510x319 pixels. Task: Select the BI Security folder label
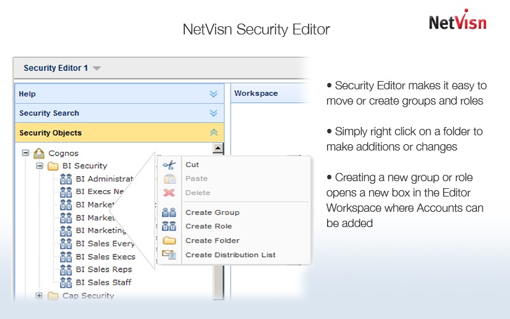(x=85, y=166)
